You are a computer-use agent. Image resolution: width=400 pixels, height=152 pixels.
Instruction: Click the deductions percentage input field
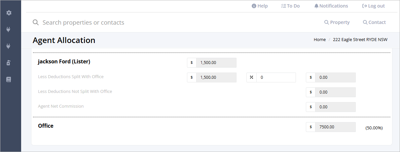click(x=276, y=77)
